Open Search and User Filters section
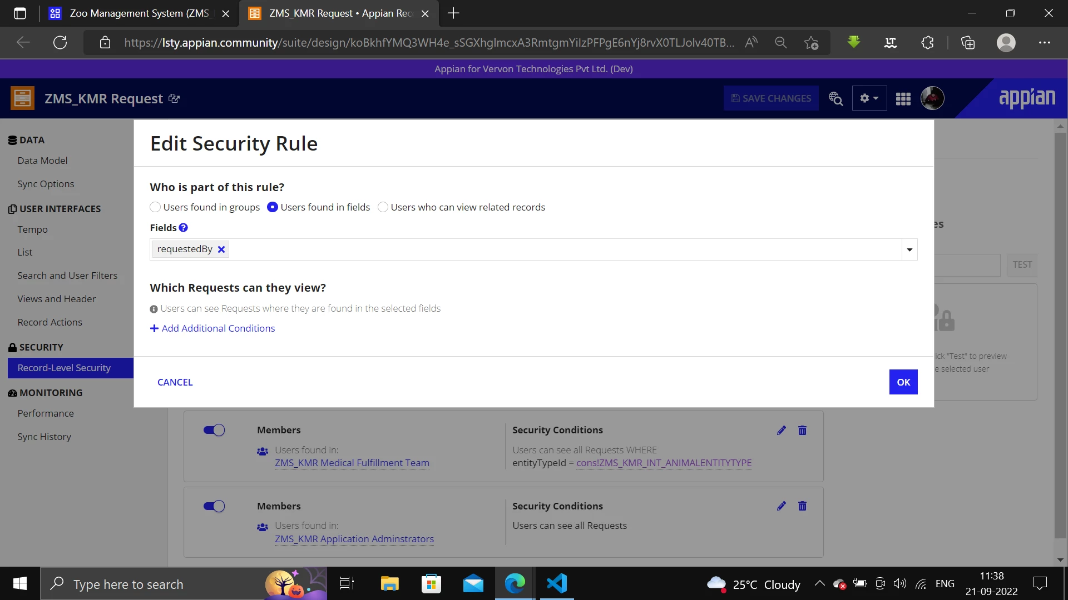This screenshot has width=1068, height=600. [x=67, y=276]
